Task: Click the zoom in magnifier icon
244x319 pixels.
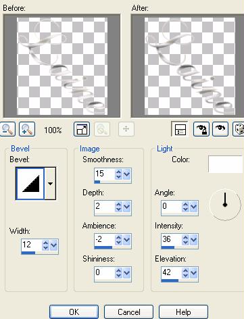Action: [27, 129]
